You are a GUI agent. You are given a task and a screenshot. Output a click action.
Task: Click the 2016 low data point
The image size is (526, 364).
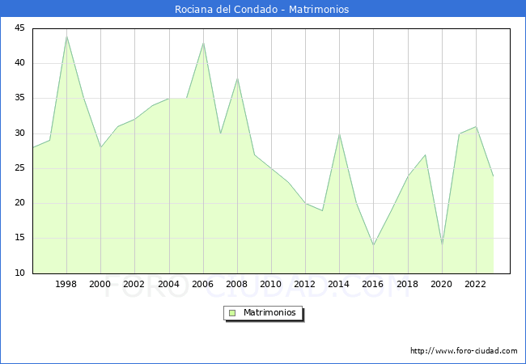tap(373, 245)
